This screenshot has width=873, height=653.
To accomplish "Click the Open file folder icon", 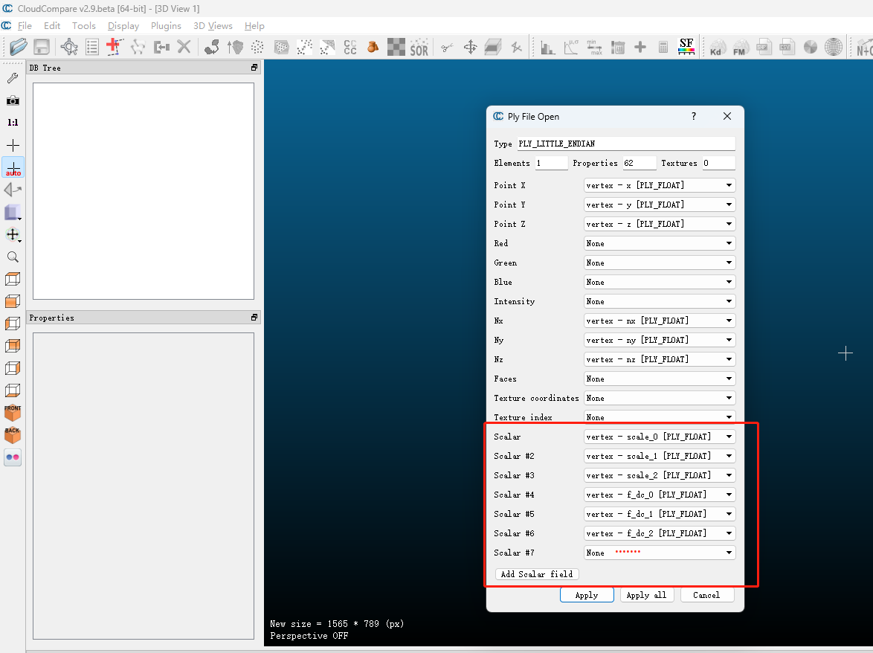I will point(18,47).
